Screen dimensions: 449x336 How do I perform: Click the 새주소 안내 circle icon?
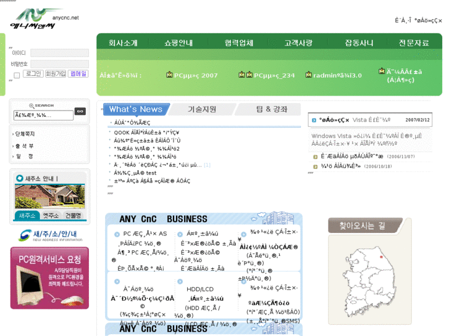pos(20,178)
